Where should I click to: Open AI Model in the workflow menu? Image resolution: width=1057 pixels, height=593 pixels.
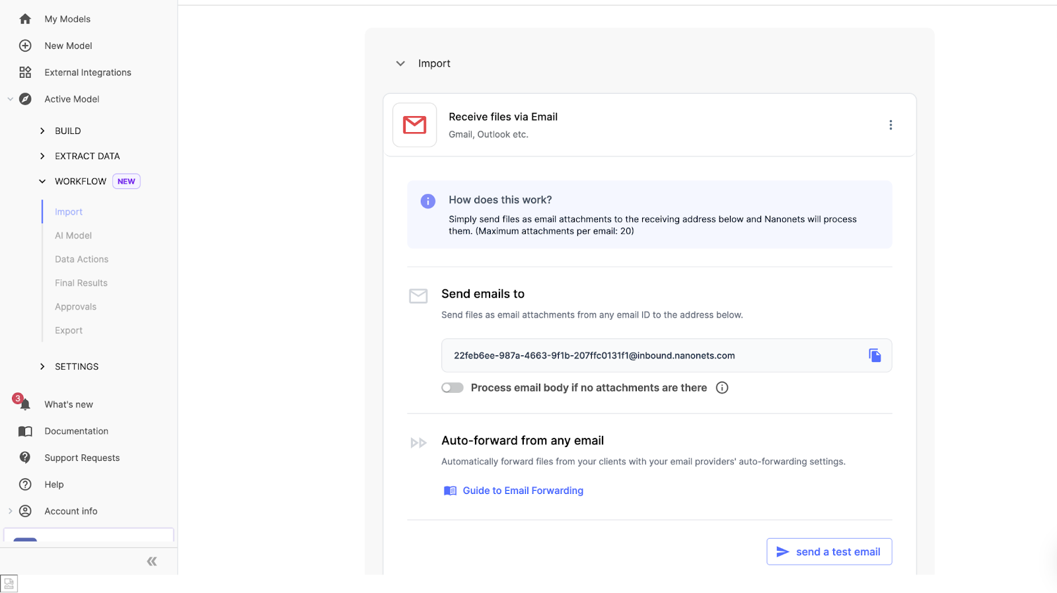pyautogui.click(x=73, y=236)
